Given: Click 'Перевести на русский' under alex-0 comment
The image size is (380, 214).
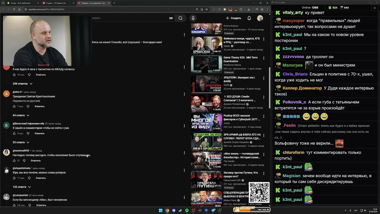Looking at the screenshot, I should [x=26, y=101].
